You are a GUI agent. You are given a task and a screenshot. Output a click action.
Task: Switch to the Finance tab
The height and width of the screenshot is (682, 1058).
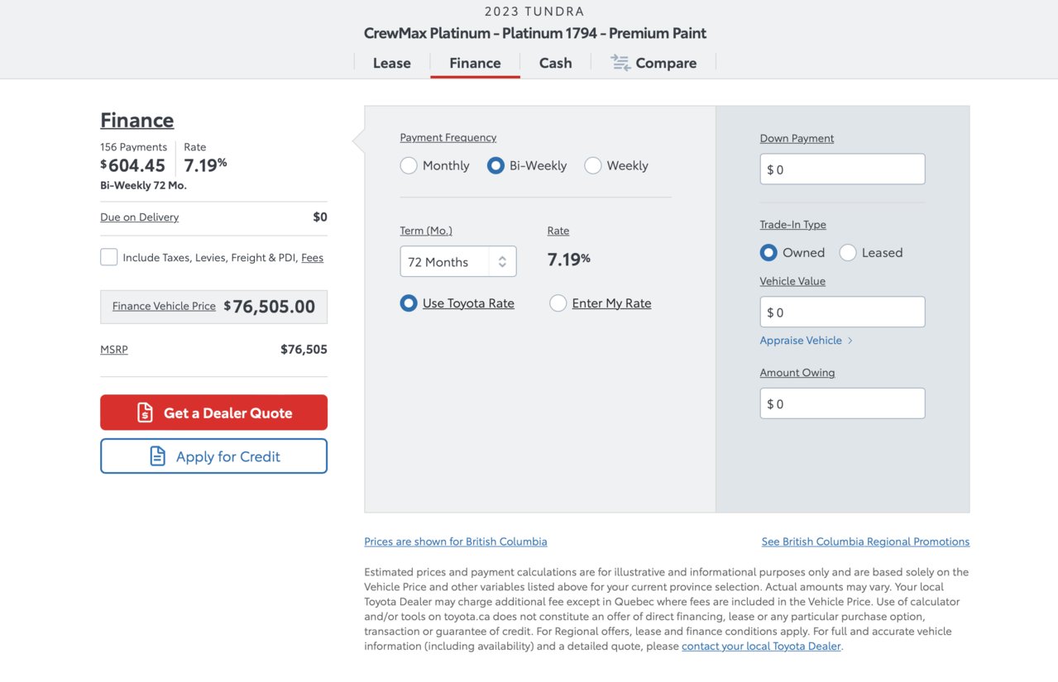tap(475, 63)
